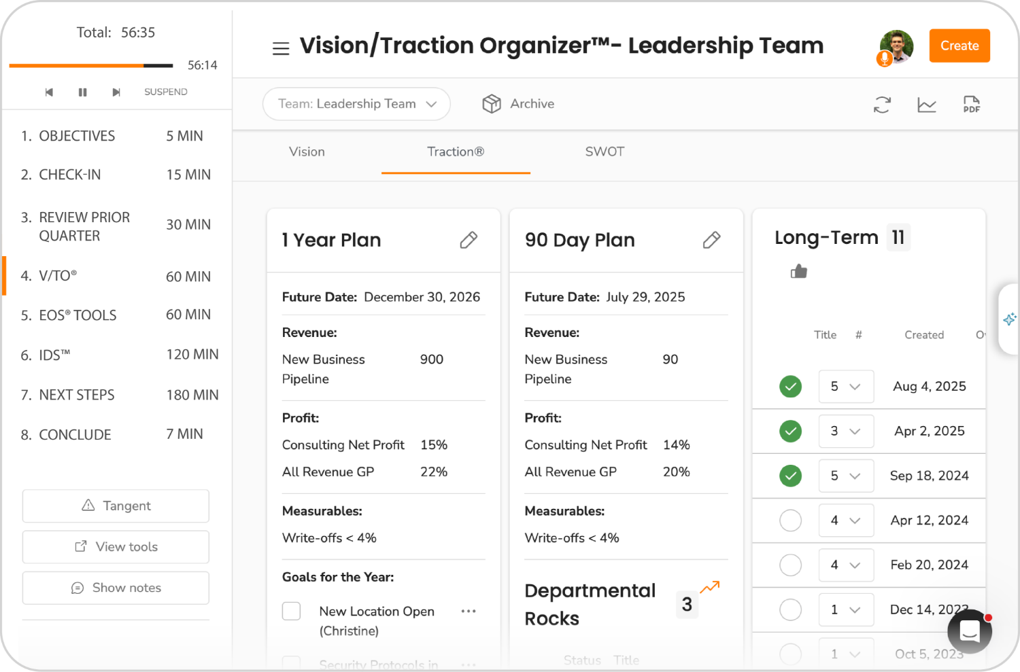Uncheck the completed Aug 4, 2025 item
This screenshot has height=672, width=1020.
click(x=790, y=387)
